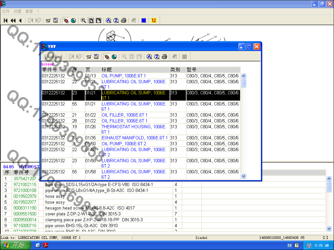Screen dimensions: 334x250
Task: Click the yellow U icon in main toolbar
Action: coord(154,21)
